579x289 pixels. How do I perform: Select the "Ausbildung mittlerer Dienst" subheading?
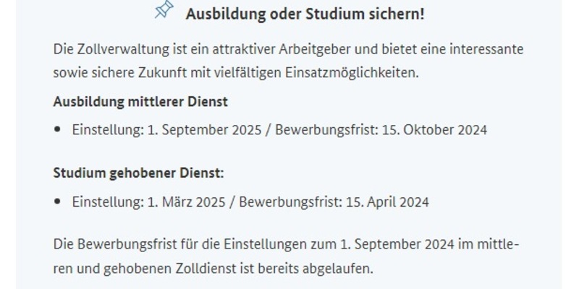140,102
